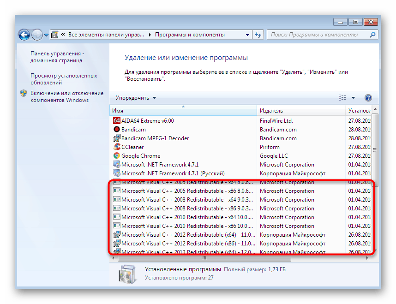Open Просмотр установленных обновлений link

(64, 79)
